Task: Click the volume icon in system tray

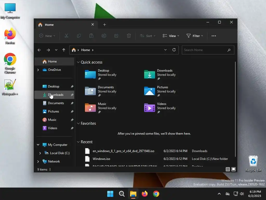Action: (x=242, y=194)
